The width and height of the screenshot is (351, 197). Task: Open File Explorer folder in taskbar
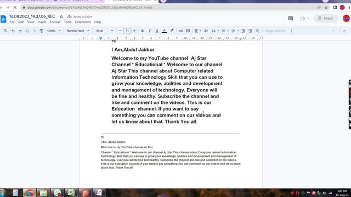tap(43, 193)
